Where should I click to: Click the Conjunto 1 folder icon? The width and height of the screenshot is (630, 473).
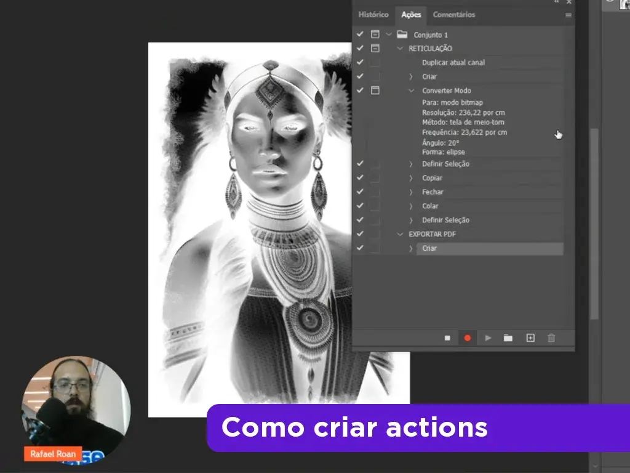pos(401,34)
